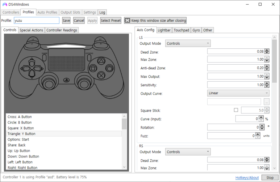Switch to the Controllers tab
The image size is (280, 182).
[x=11, y=12]
